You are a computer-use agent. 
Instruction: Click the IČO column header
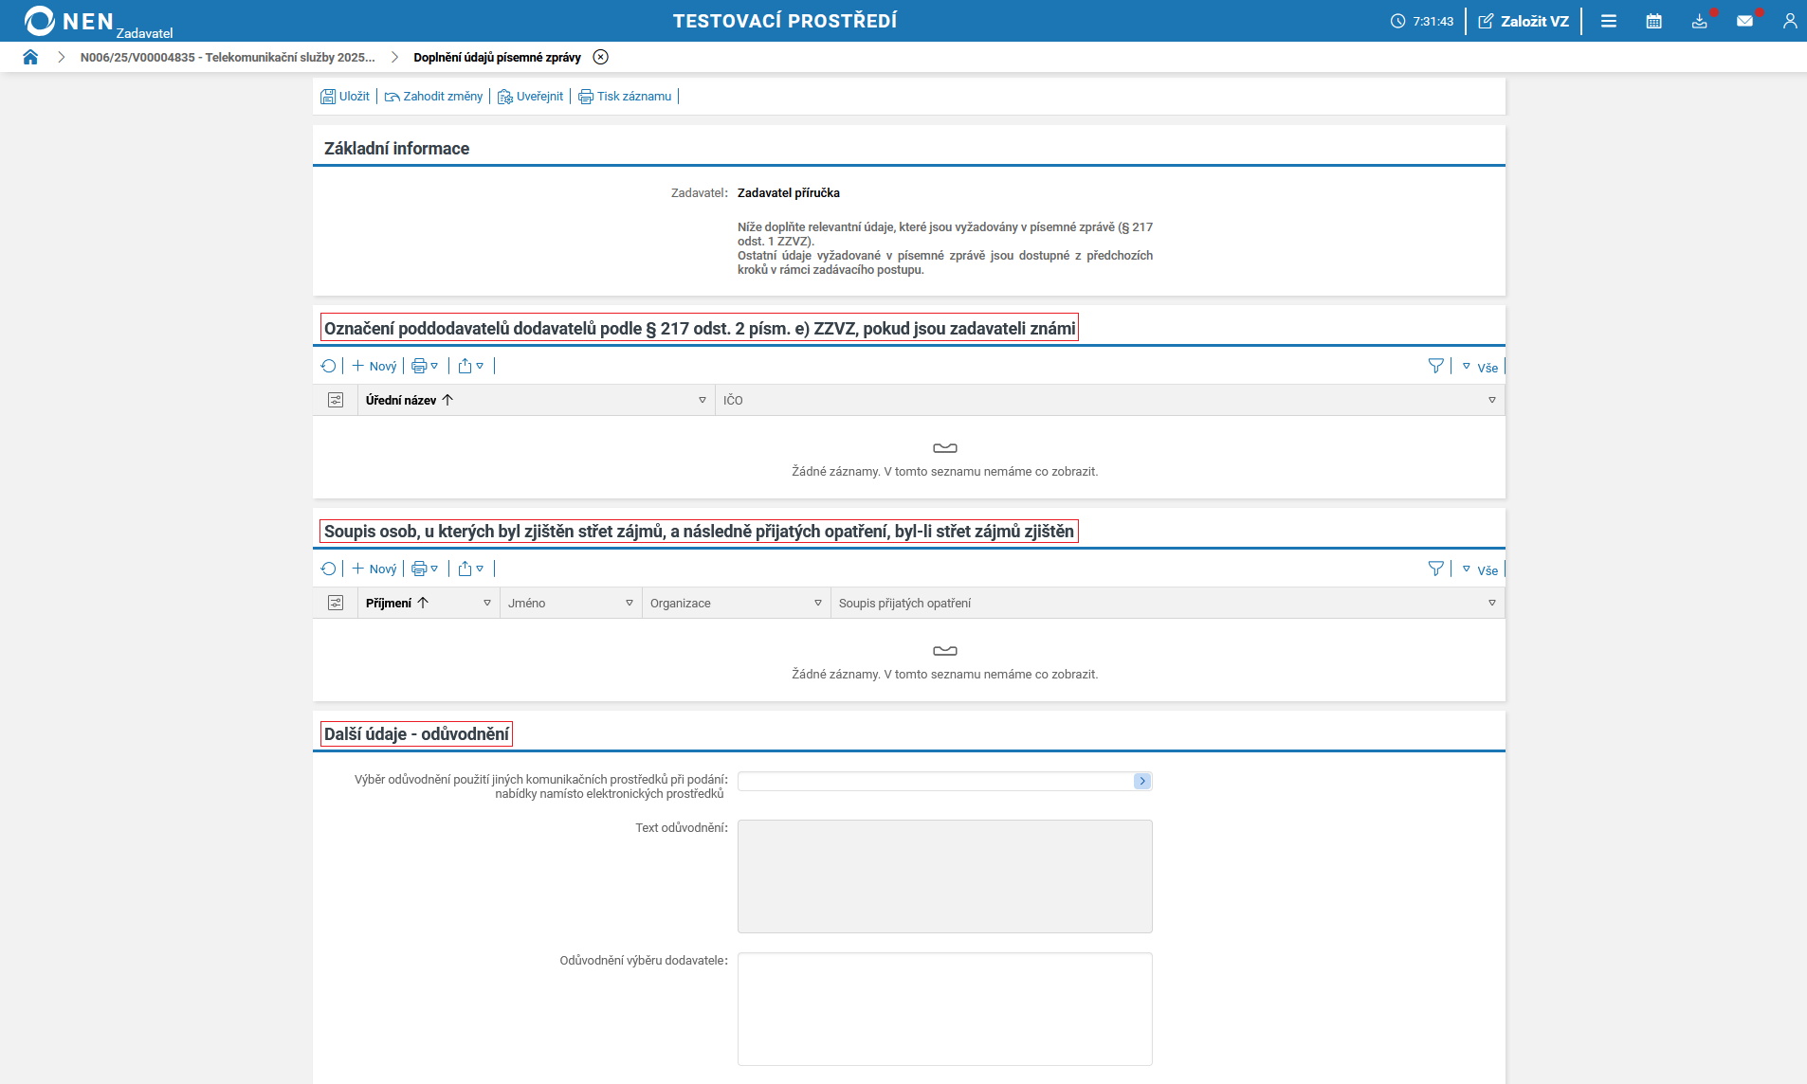[x=733, y=400]
